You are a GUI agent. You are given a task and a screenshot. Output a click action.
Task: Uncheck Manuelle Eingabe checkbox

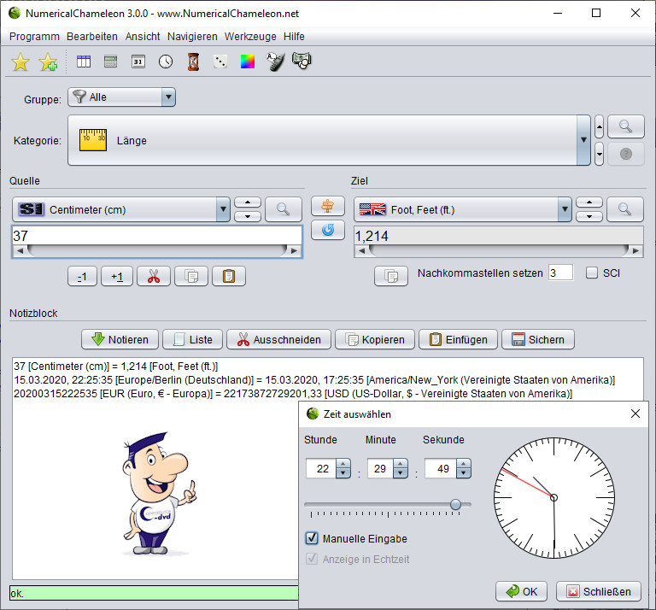[312, 539]
